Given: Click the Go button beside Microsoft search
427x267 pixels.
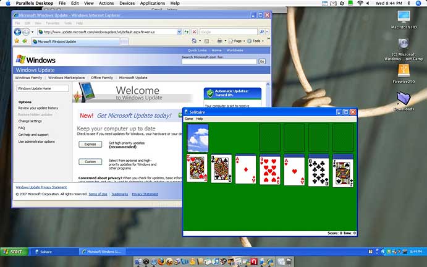Looking at the screenshot, I should pos(262,62).
